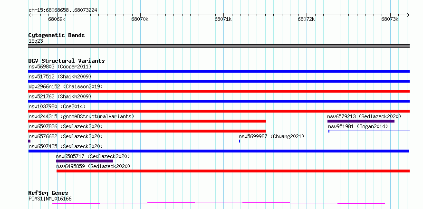Open variant nsv6507826 (Sedlazeck2020) label
Viewport: 423px width, 209px height.
click(66, 126)
